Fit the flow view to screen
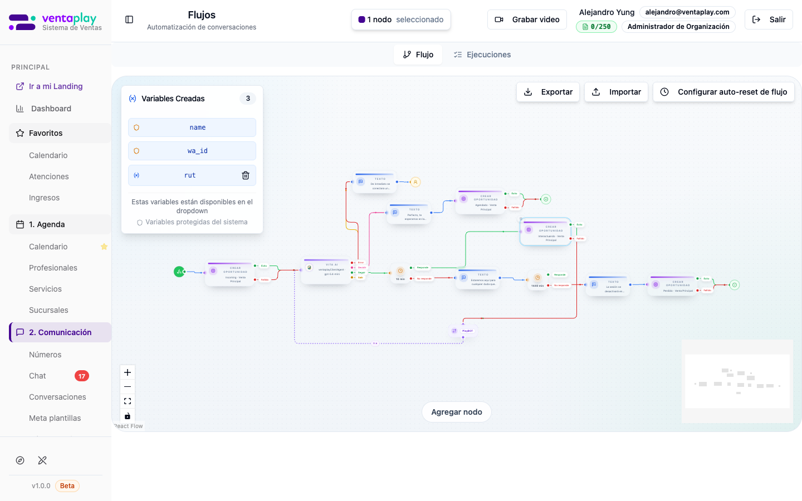The height and width of the screenshot is (501, 802). tap(128, 401)
